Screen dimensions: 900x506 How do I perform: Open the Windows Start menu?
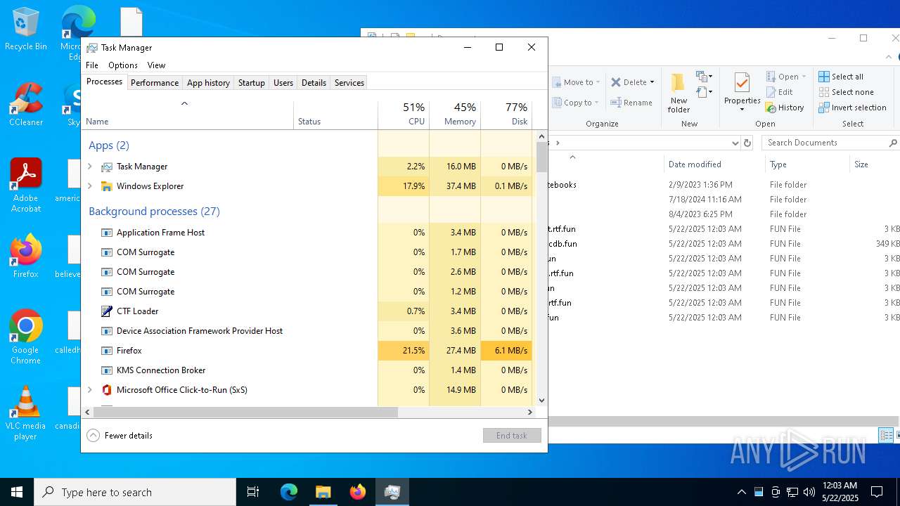pos(17,492)
